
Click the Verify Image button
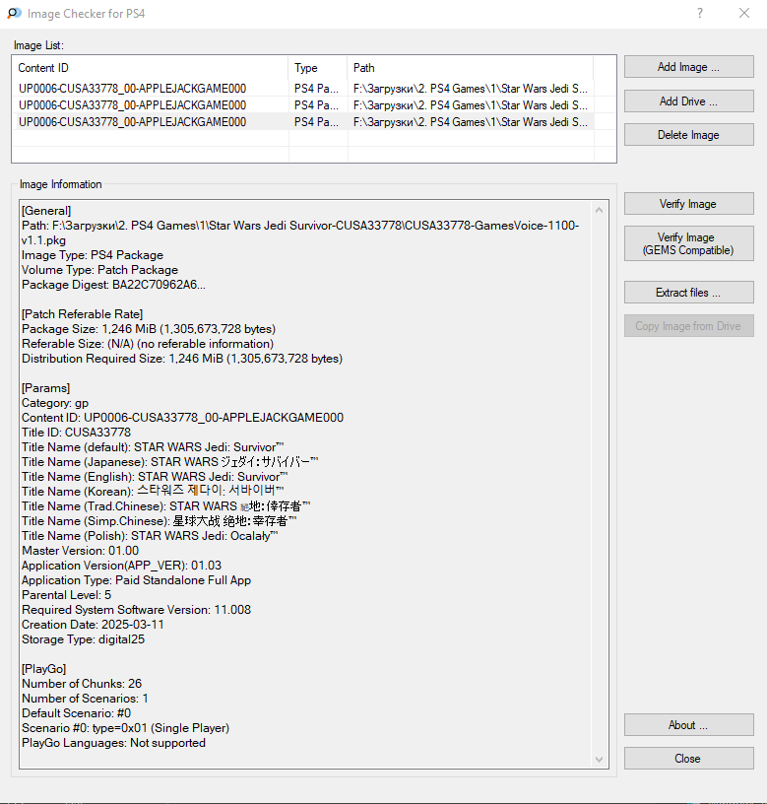pyautogui.click(x=688, y=204)
